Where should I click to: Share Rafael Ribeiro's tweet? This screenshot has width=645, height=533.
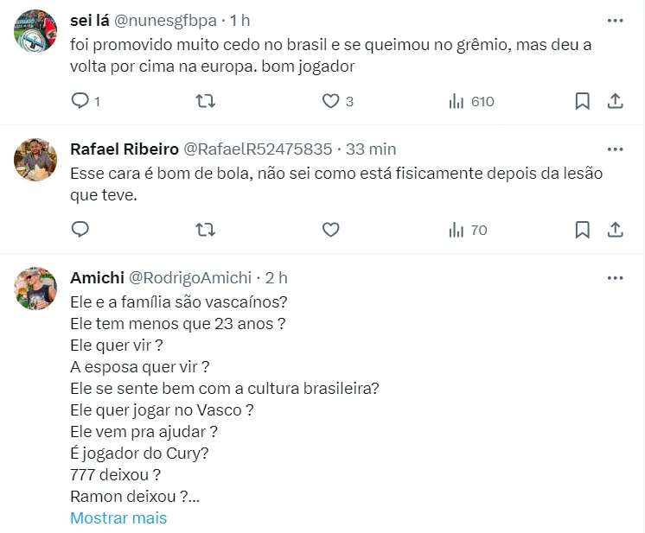point(616,230)
